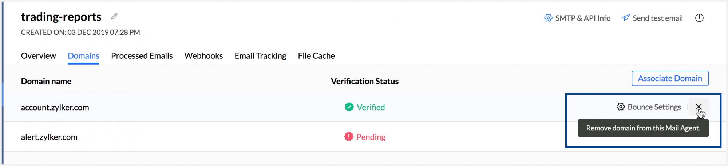The height and width of the screenshot is (166, 728).
Task: Select the alert.zylker.com domain row
Action: coord(49,137)
